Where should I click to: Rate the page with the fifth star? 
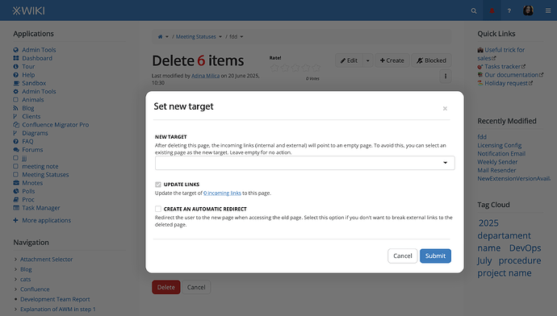point(316,68)
